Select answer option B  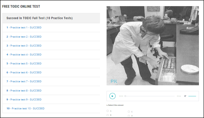[x=108, y=115]
